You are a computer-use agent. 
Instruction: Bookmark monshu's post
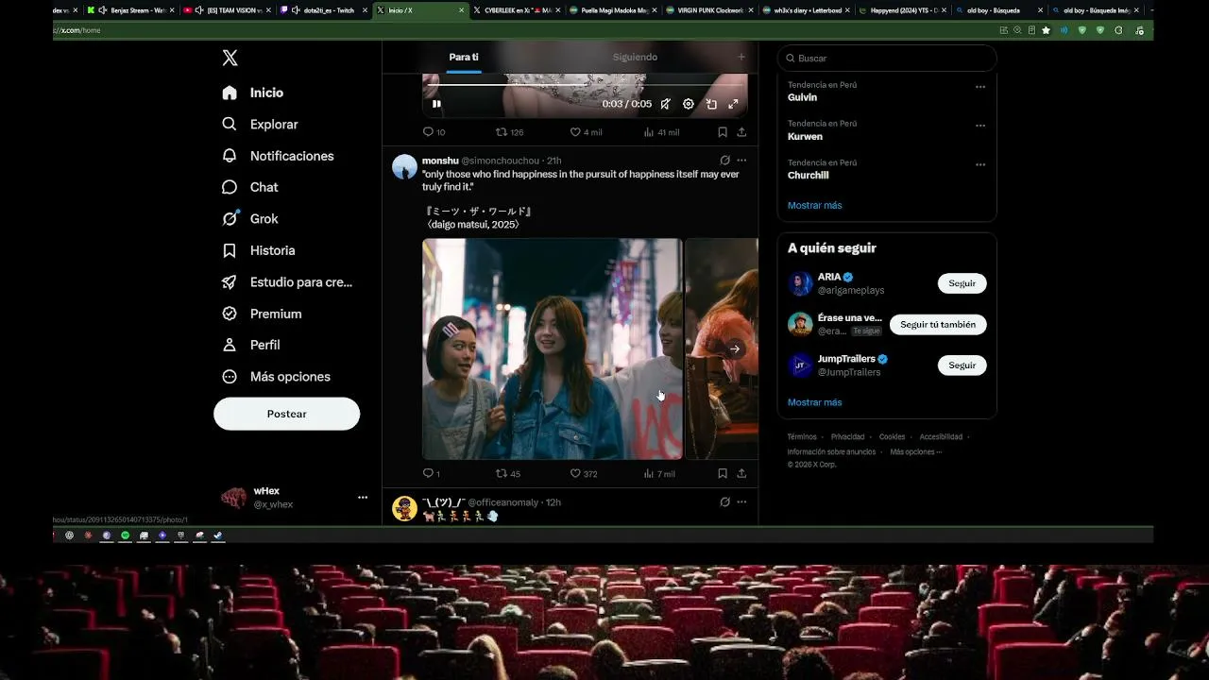pyautogui.click(x=723, y=473)
